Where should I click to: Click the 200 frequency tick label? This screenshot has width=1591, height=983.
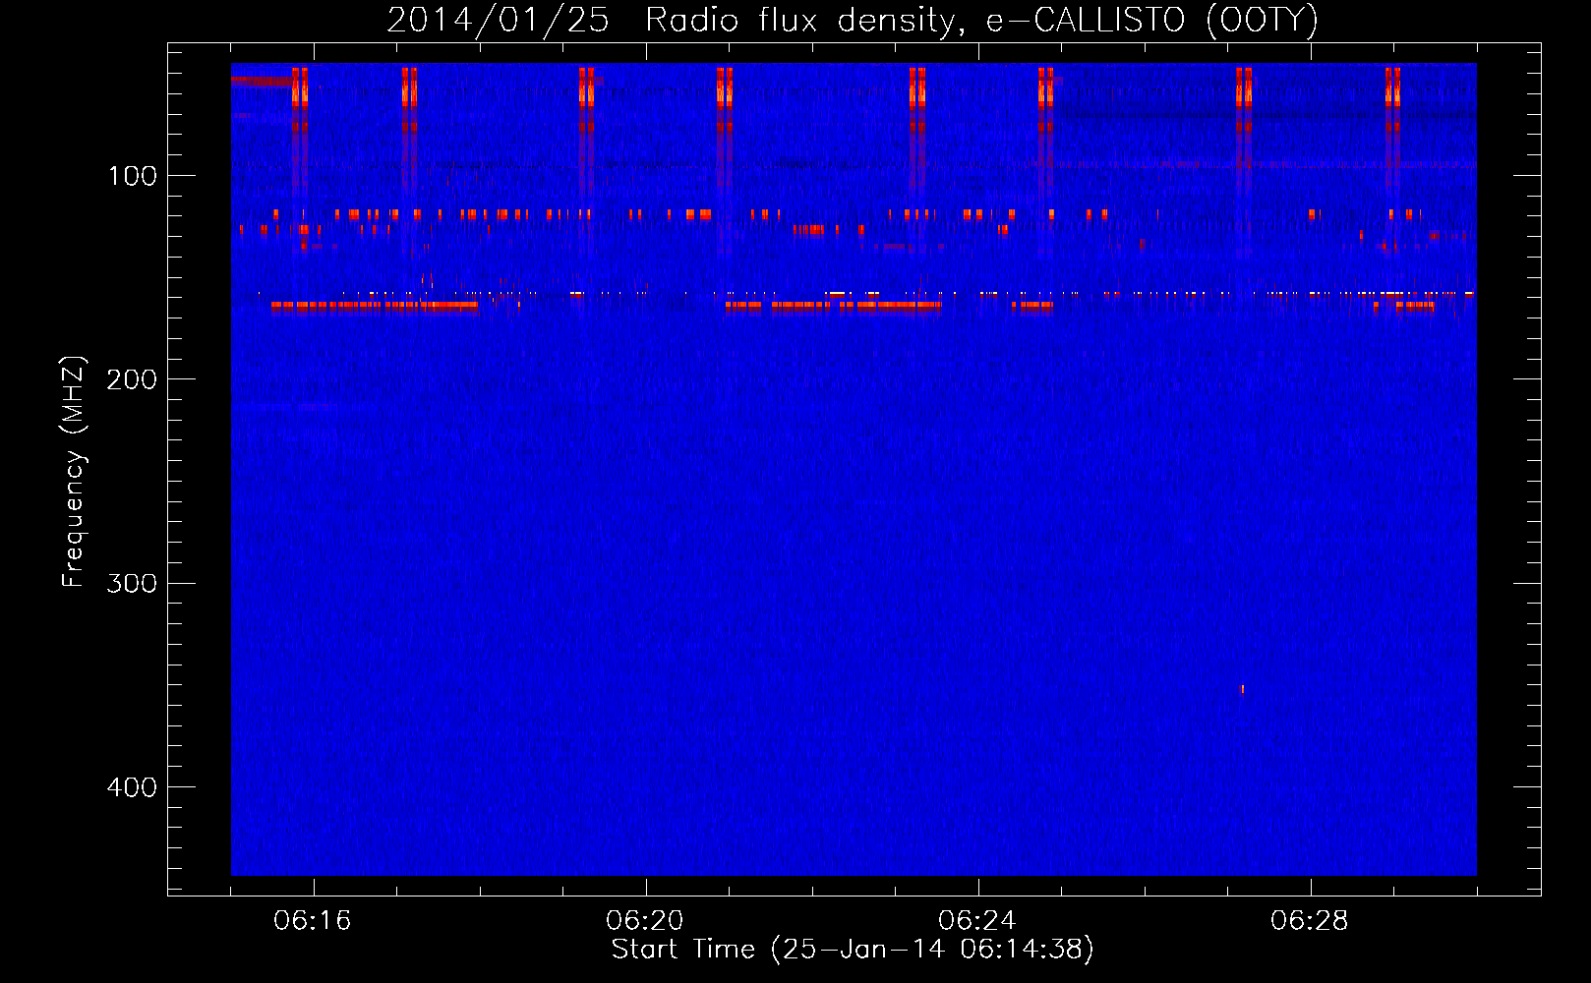[132, 379]
